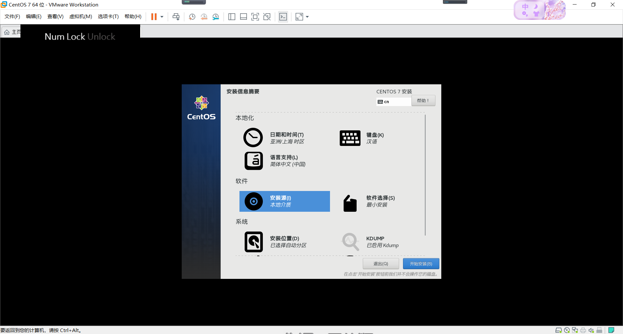Open 安装源(I) installation source
This screenshot has width=623, height=334.
coord(285,201)
